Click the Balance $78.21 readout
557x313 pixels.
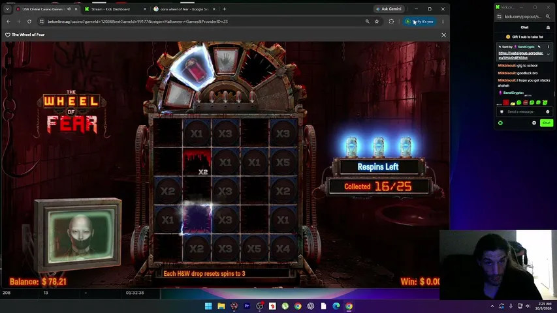[38, 282]
